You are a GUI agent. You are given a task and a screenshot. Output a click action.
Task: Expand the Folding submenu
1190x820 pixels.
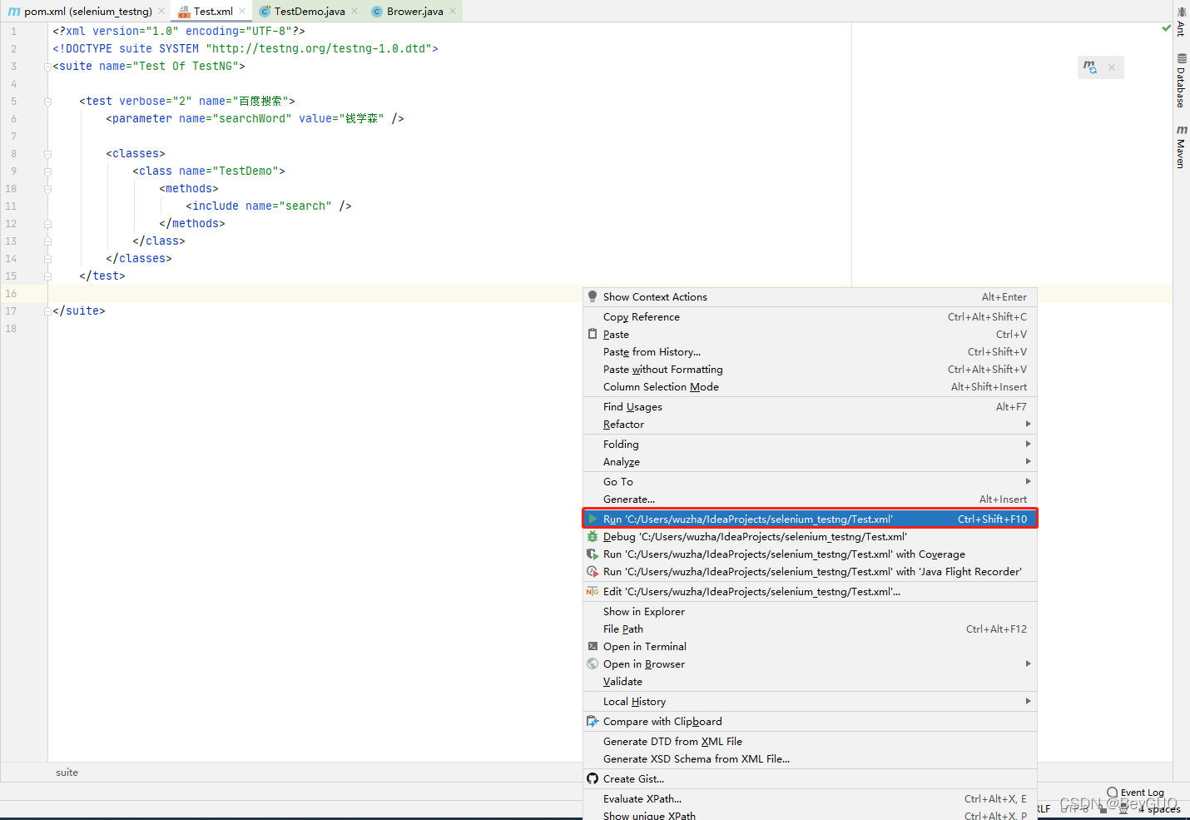tap(810, 445)
